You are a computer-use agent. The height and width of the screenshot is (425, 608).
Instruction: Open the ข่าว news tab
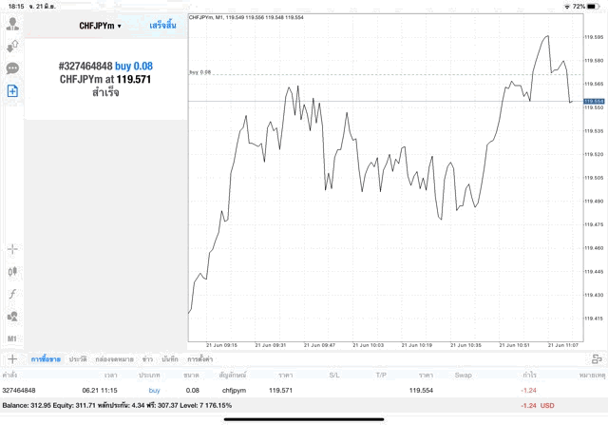click(x=148, y=359)
